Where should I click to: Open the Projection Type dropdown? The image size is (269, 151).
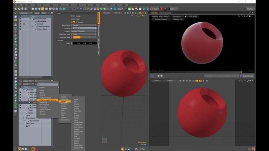pyautogui.click(x=84, y=34)
